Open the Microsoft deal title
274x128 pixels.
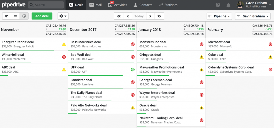[x=219, y=42]
